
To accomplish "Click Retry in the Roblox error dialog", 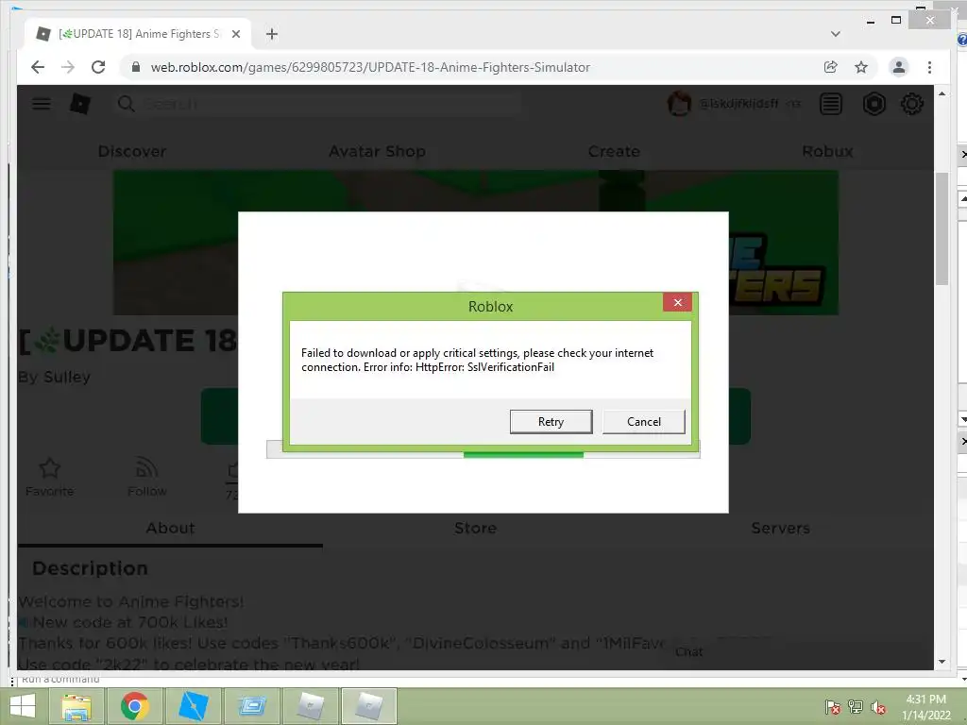I will (x=551, y=422).
